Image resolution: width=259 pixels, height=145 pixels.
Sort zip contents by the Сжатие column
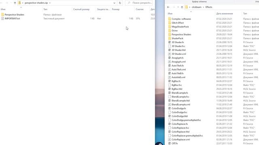[140, 9]
